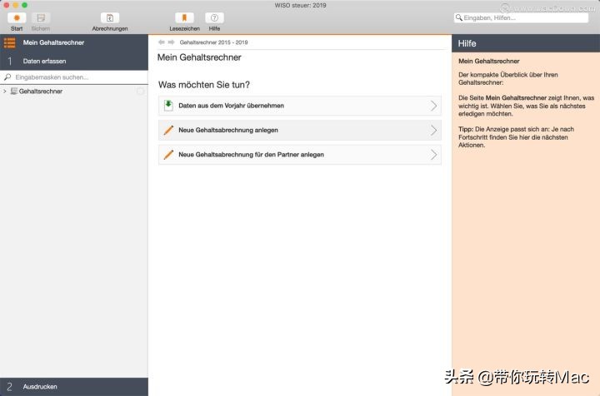
Task: Click the green import icon for Vorjahr data
Action: pos(168,106)
